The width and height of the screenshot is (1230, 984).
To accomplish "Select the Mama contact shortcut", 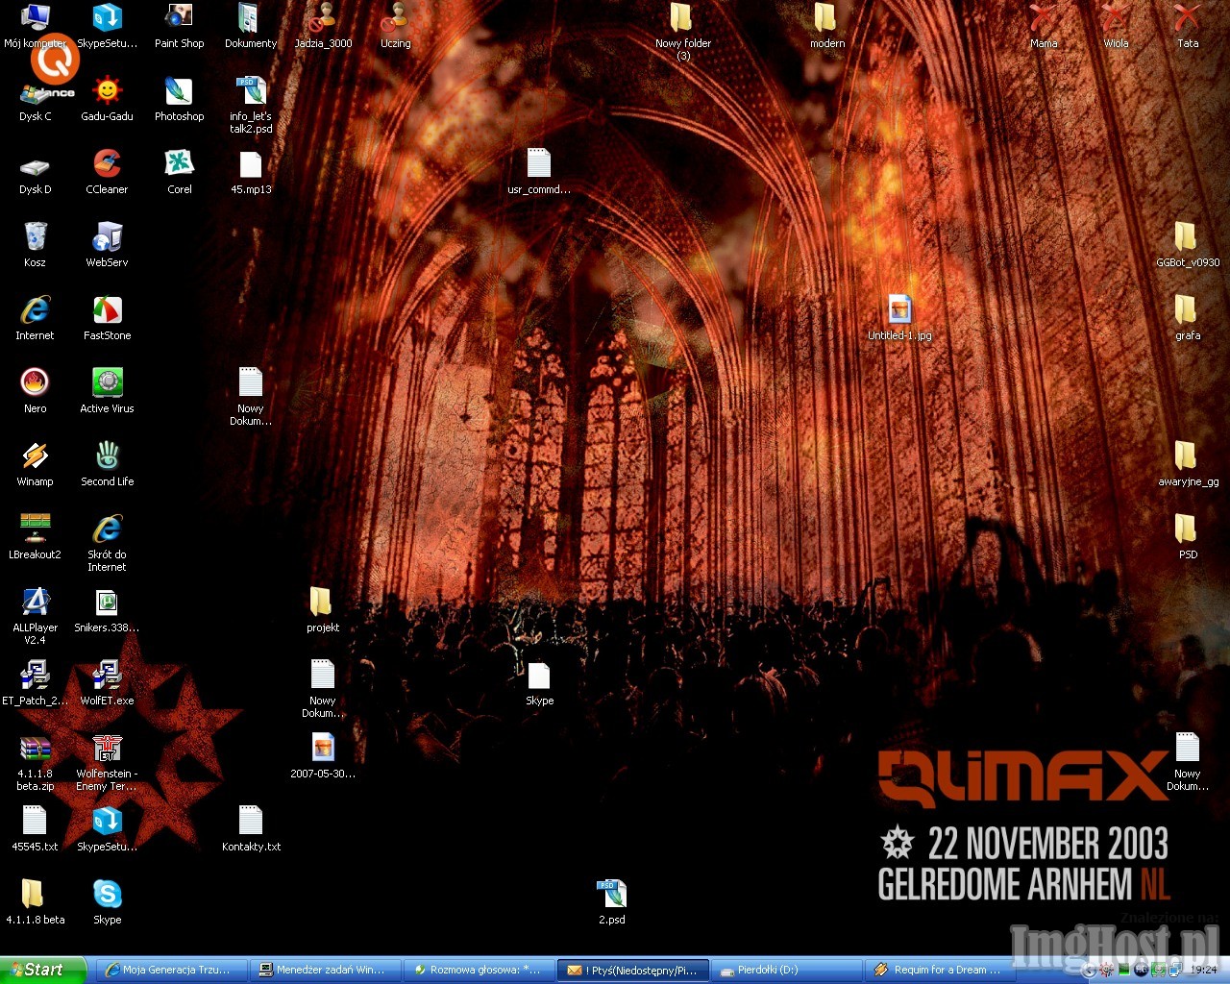I will point(1044,26).
